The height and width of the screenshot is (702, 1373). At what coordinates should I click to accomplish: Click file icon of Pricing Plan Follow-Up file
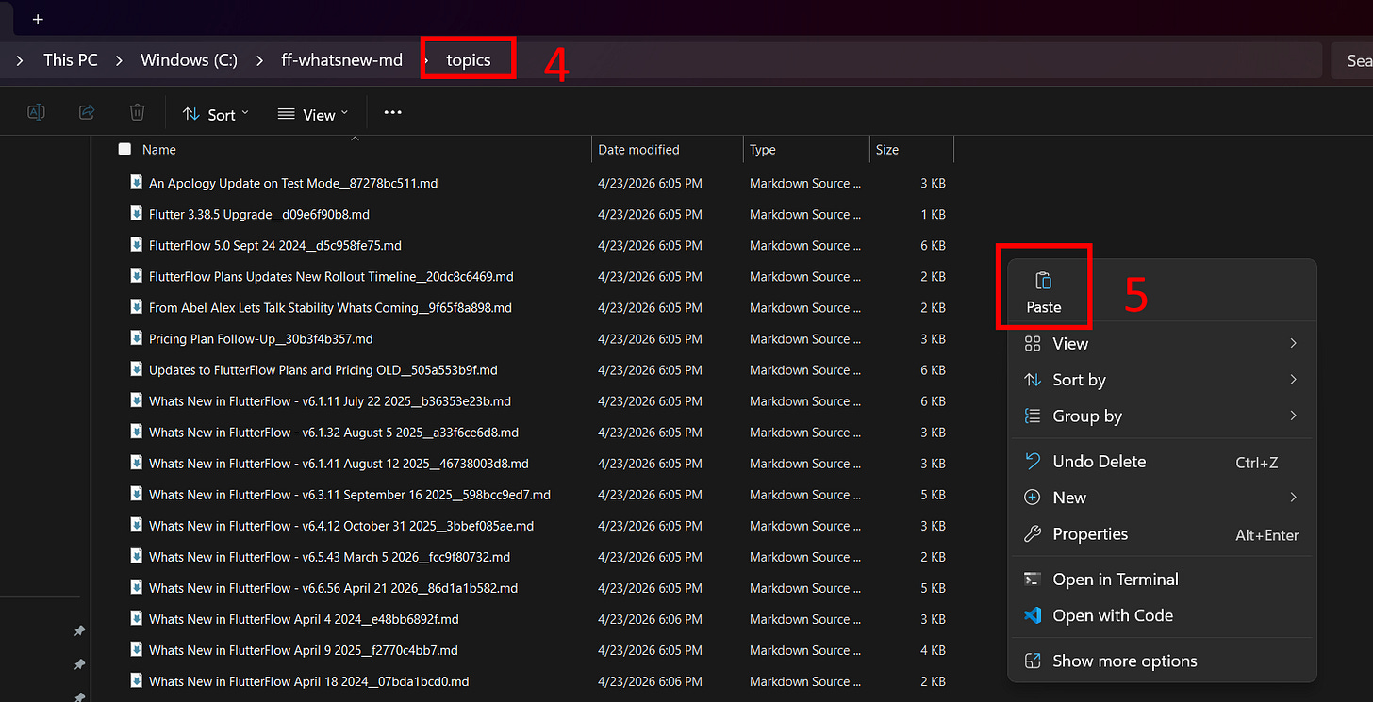[x=137, y=338]
